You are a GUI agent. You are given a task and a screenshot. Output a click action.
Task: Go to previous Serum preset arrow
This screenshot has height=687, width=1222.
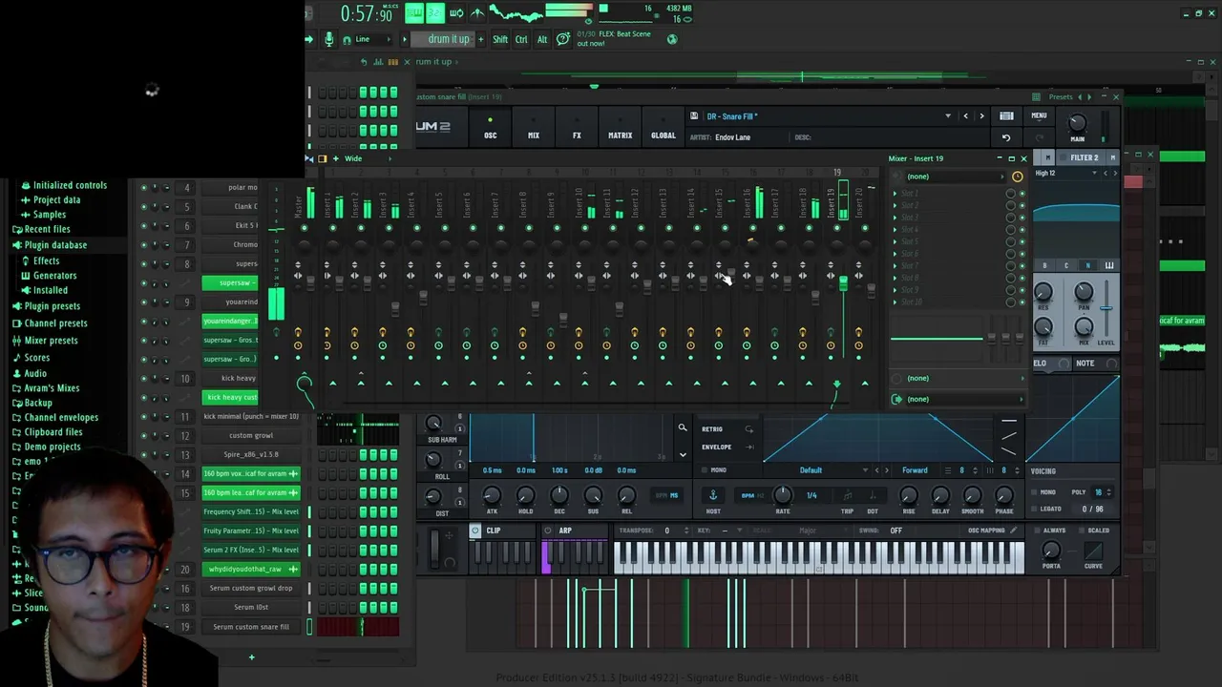tap(965, 116)
